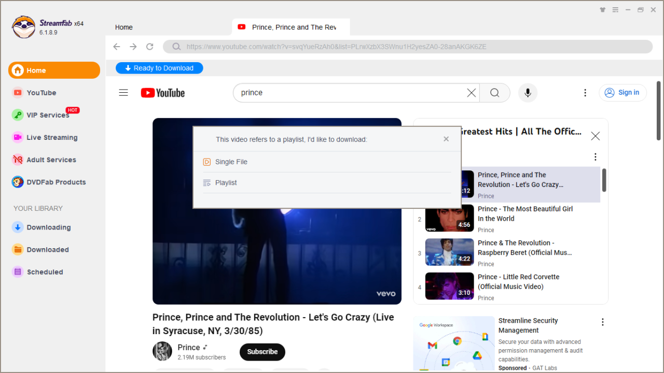
Task: Switch to the Prince video tab
Action: point(291,27)
